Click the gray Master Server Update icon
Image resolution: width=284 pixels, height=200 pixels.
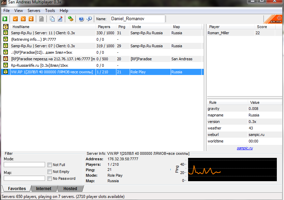point(42,19)
